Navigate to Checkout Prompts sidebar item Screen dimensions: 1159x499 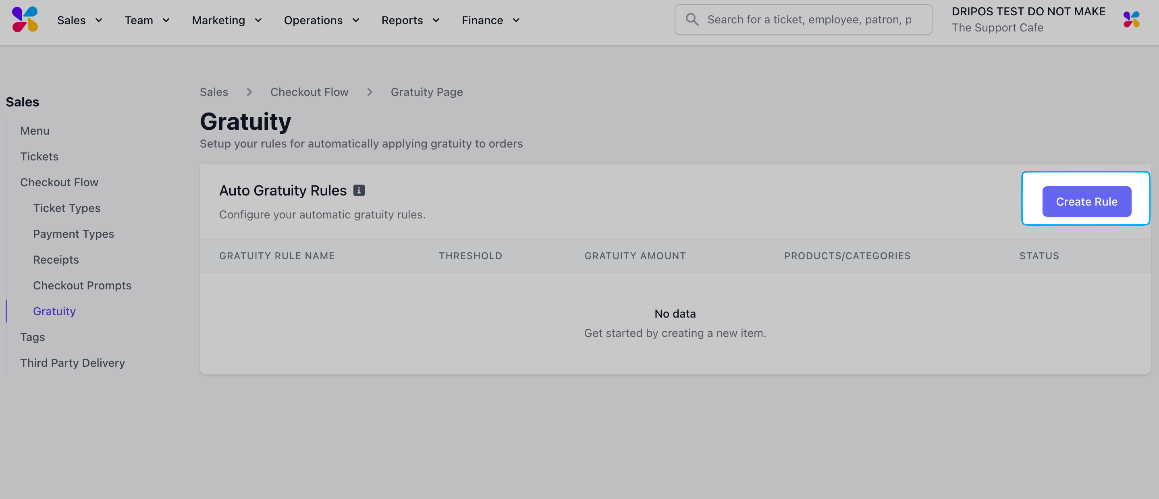coord(82,285)
